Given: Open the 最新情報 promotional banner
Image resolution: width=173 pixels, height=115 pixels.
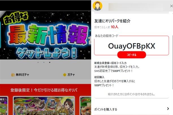Looking at the screenshot, I should pos(46,35).
